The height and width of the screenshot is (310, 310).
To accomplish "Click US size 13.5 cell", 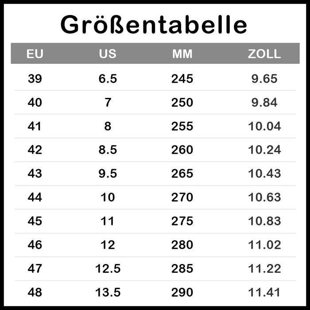I will (108, 292).
